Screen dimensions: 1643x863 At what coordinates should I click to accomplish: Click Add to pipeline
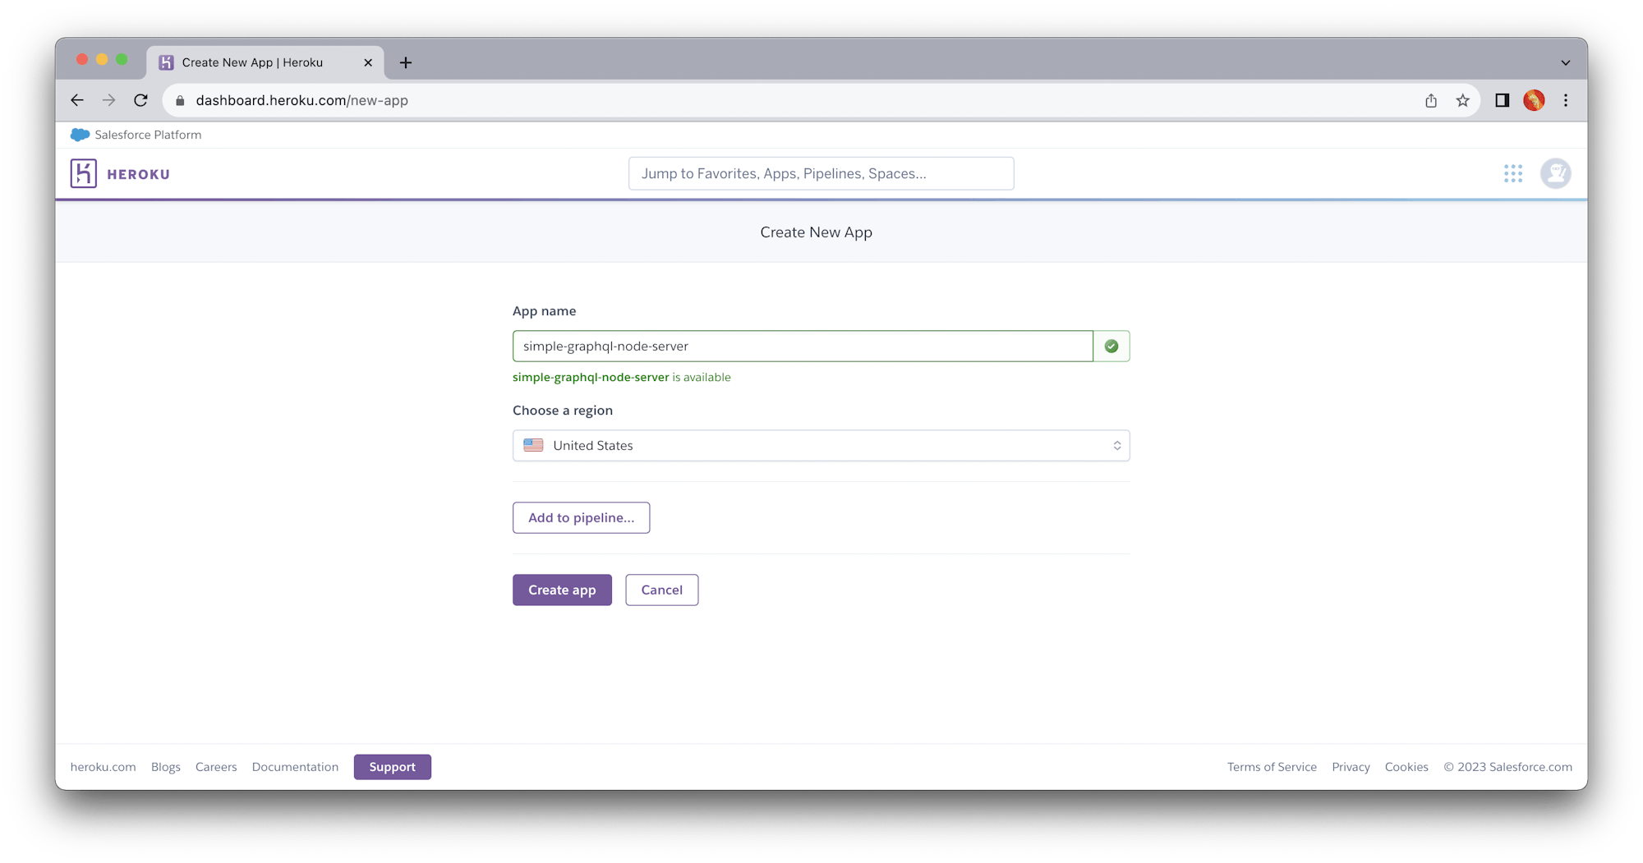[581, 517]
